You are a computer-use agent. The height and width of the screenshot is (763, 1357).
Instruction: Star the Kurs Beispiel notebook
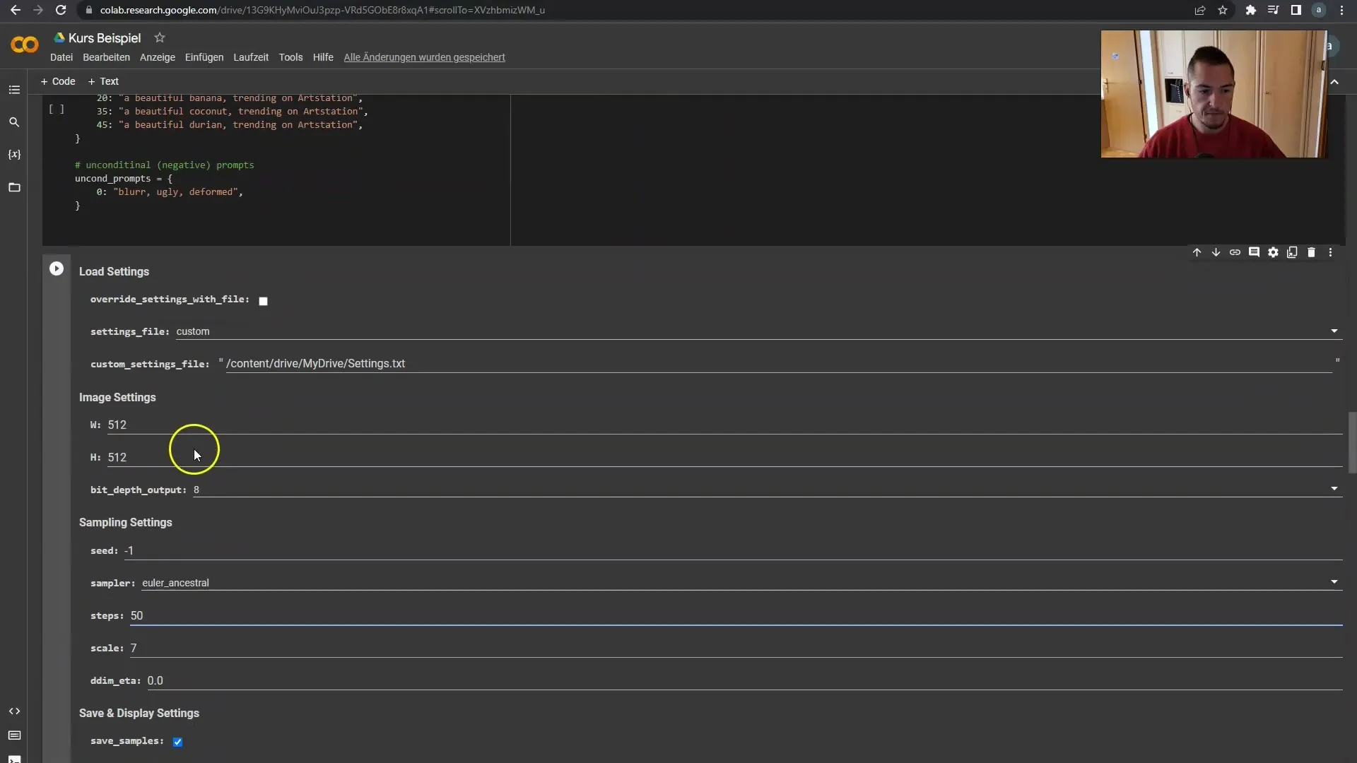point(160,37)
